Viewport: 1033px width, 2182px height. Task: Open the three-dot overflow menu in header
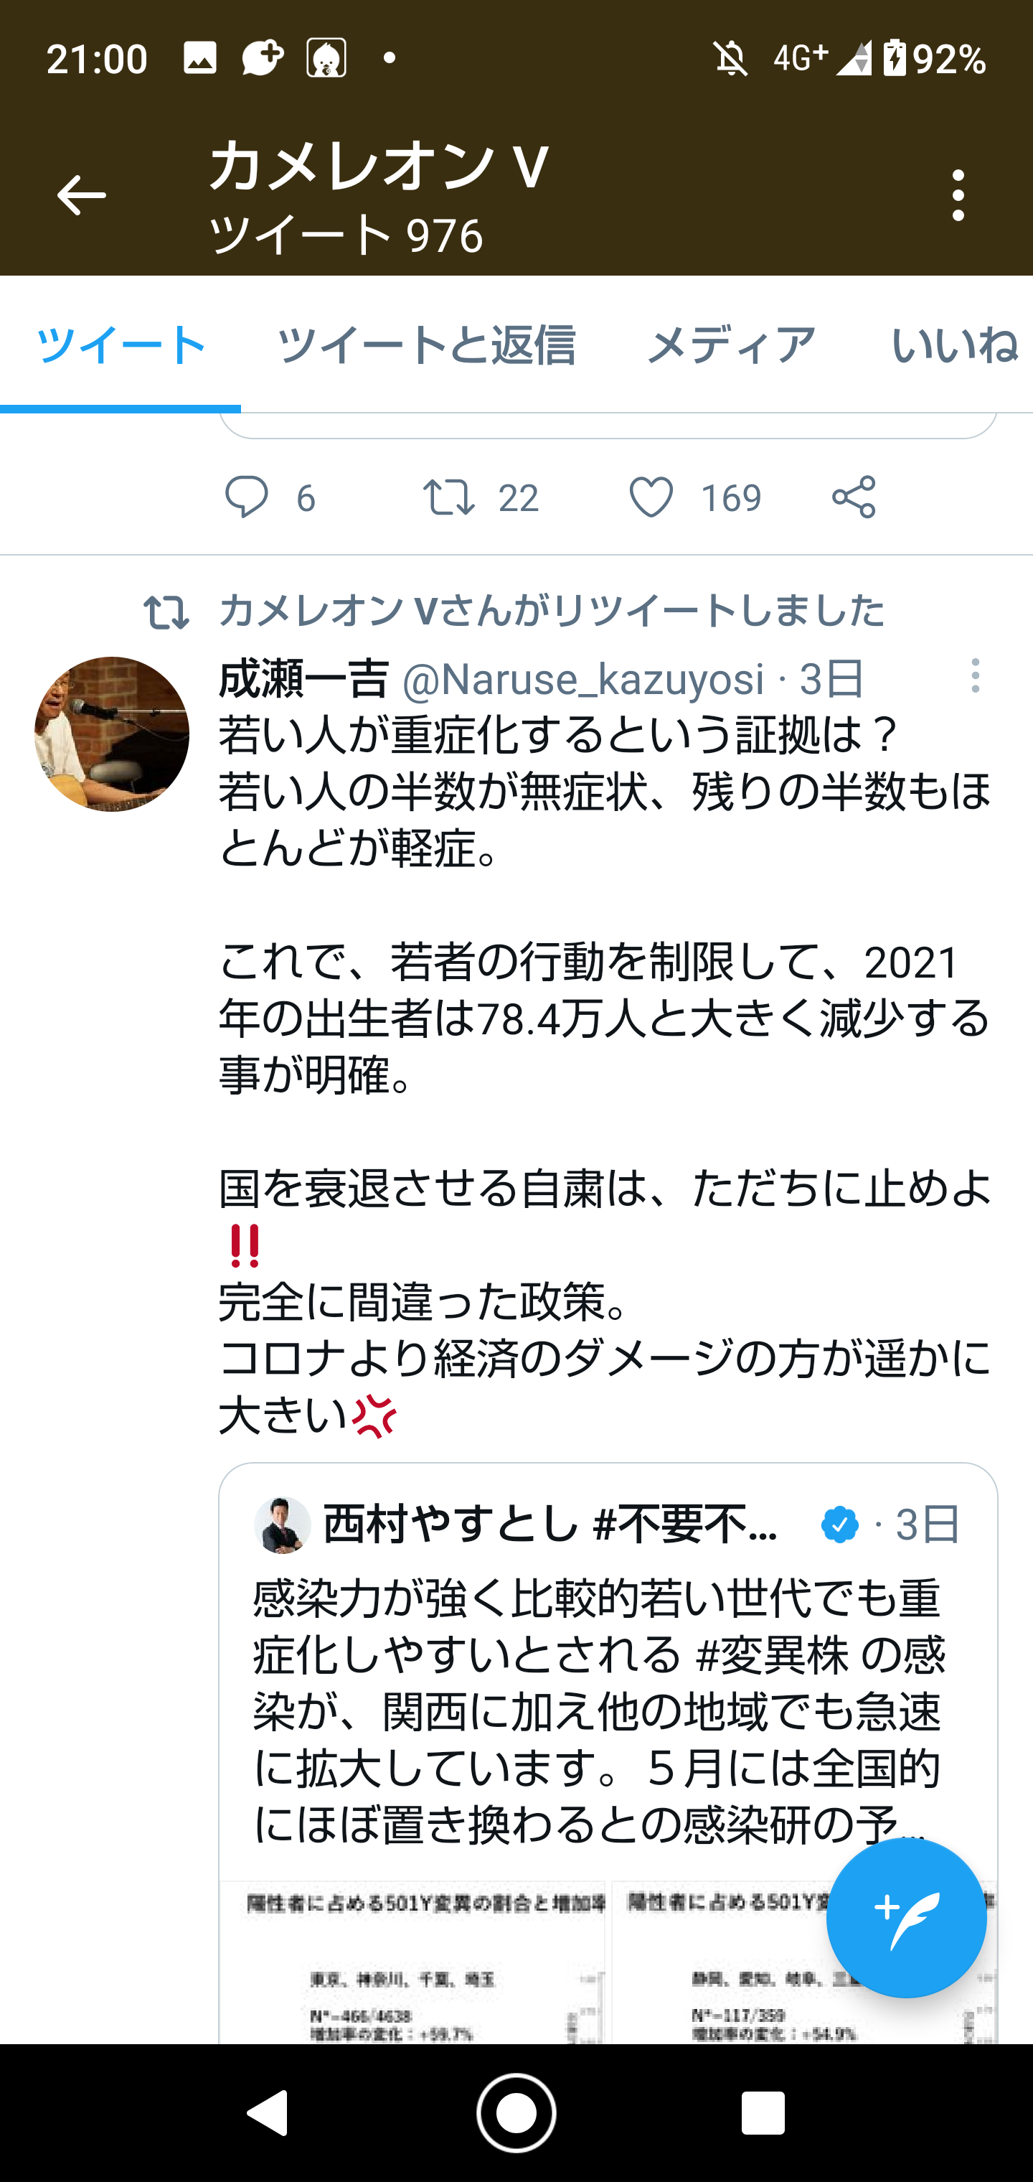coord(958,196)
